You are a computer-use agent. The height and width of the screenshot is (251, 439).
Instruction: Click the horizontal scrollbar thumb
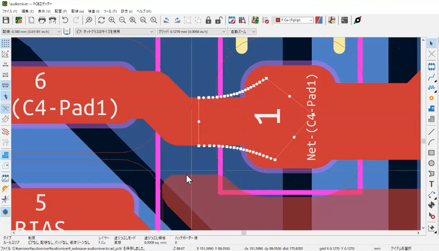(244, 233)
